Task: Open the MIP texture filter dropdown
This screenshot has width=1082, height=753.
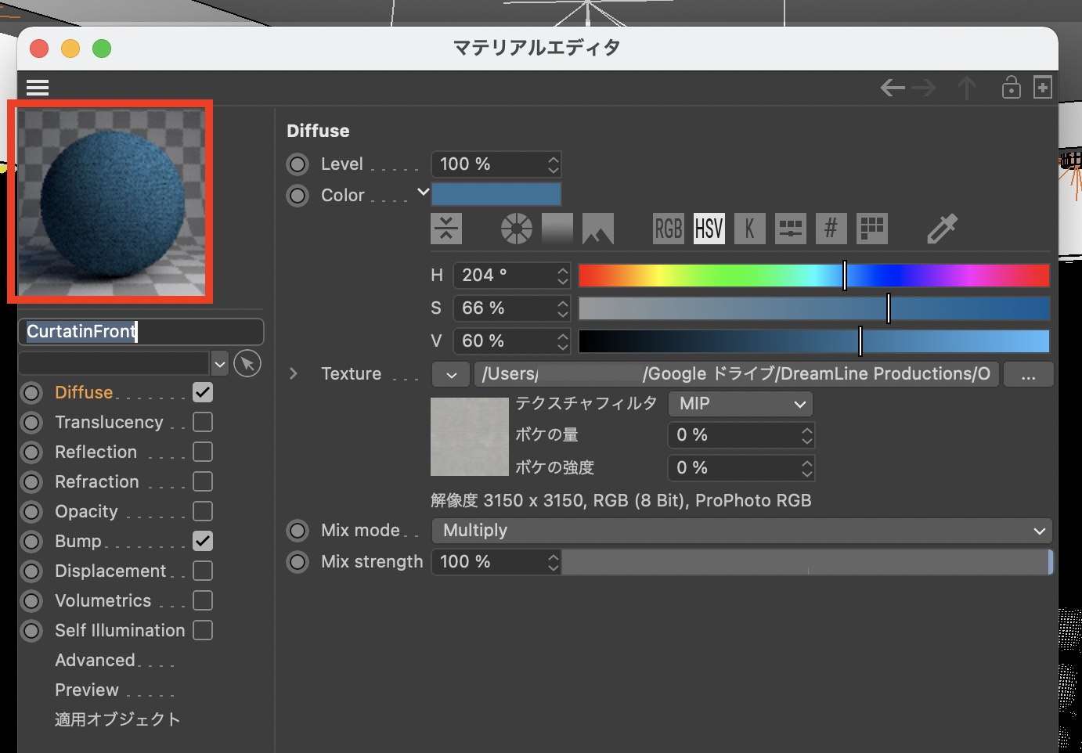Action: point(740,404)
